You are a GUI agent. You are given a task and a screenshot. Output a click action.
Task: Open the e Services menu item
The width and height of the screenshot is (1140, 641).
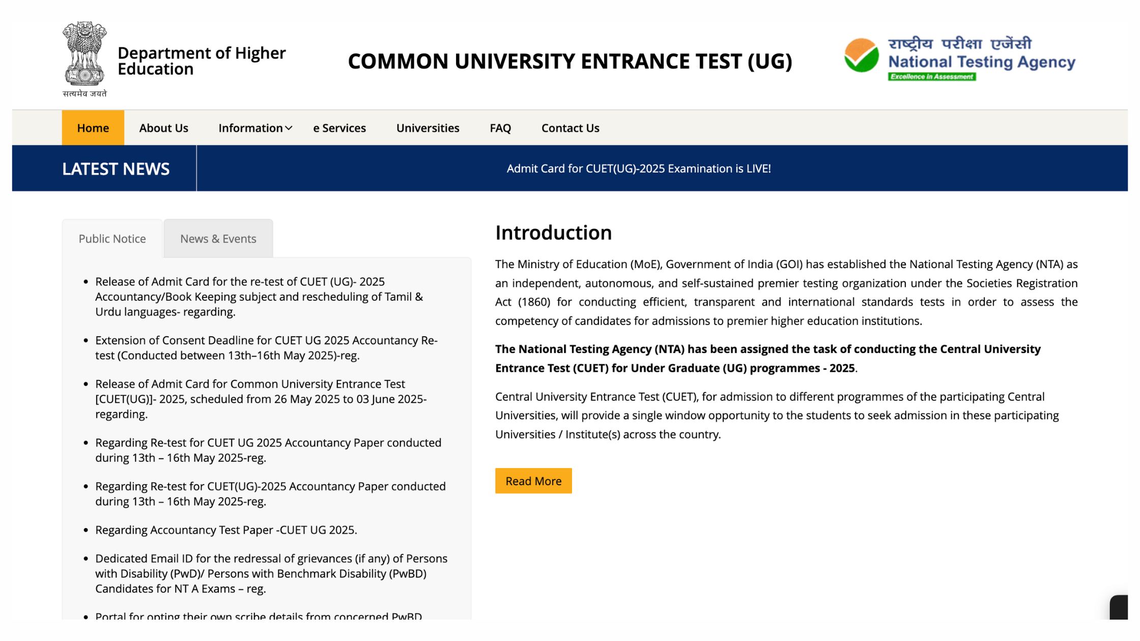coord(339,128)
